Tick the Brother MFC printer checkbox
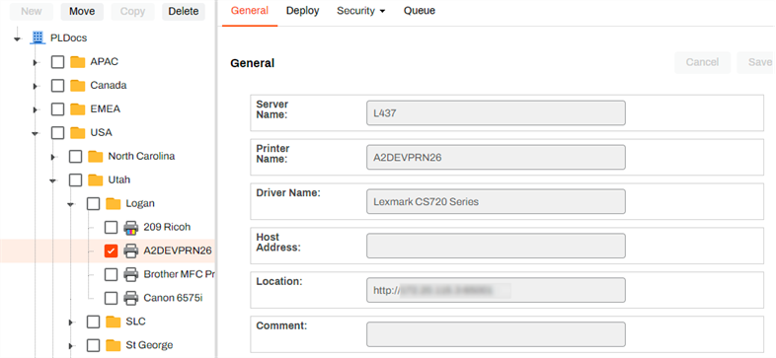Viewport: 776px width, 358px height. point(111,274)
